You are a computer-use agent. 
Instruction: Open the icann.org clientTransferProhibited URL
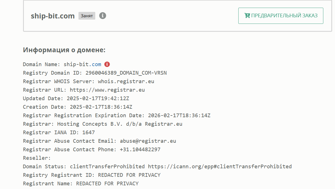point(220,167)
